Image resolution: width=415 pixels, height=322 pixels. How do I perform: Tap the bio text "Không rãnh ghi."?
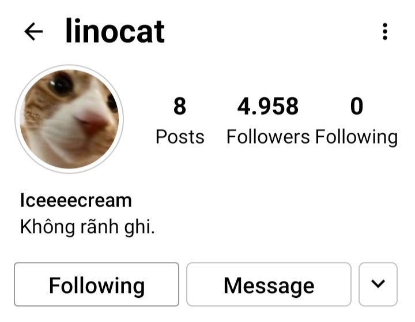tap(88, 227)
